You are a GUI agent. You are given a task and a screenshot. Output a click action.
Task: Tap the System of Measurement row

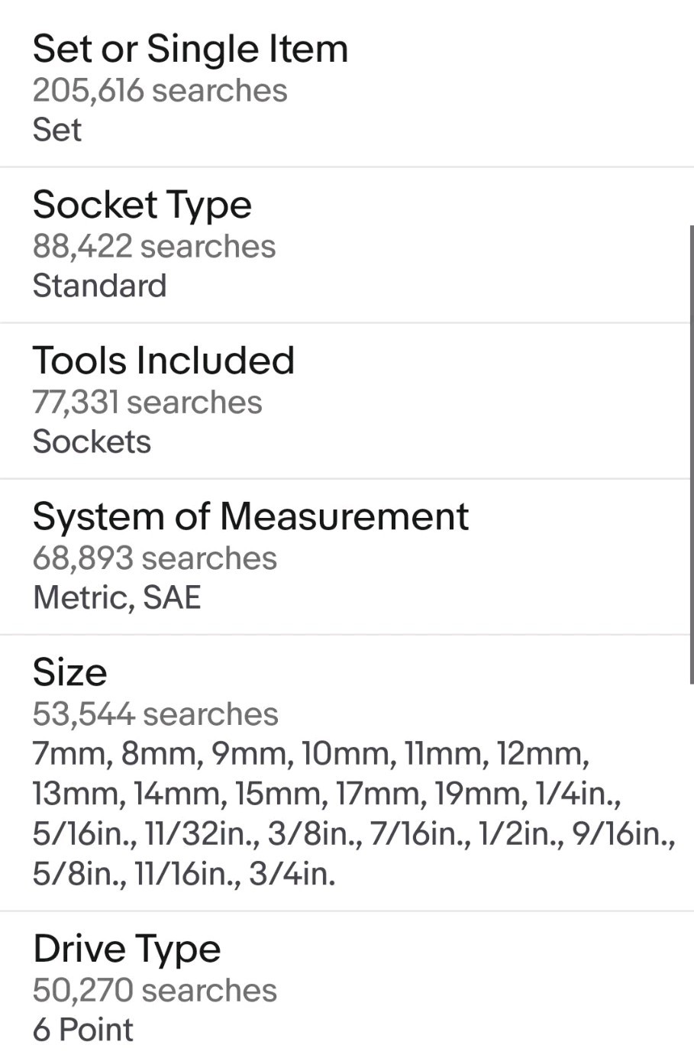click(x=347, y=556)
